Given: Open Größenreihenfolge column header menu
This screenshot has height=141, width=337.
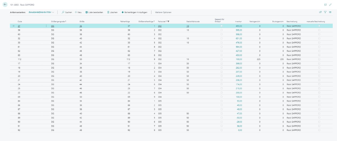Looking at the screenshot, I should tap(147, 21).
